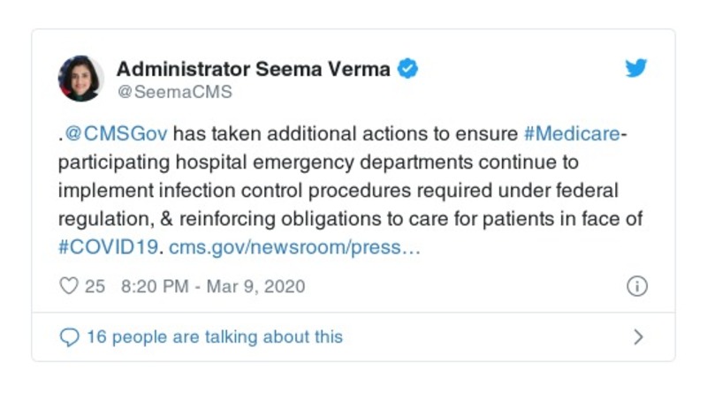
Task: Click the name Administrator Seema Verma
Action: [255, 68]
